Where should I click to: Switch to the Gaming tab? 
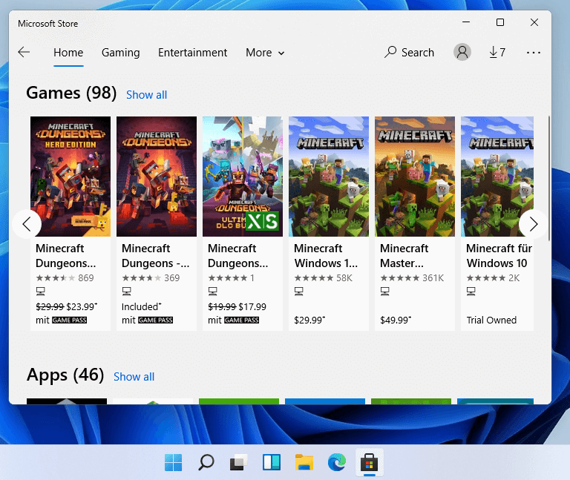(121, 53)
